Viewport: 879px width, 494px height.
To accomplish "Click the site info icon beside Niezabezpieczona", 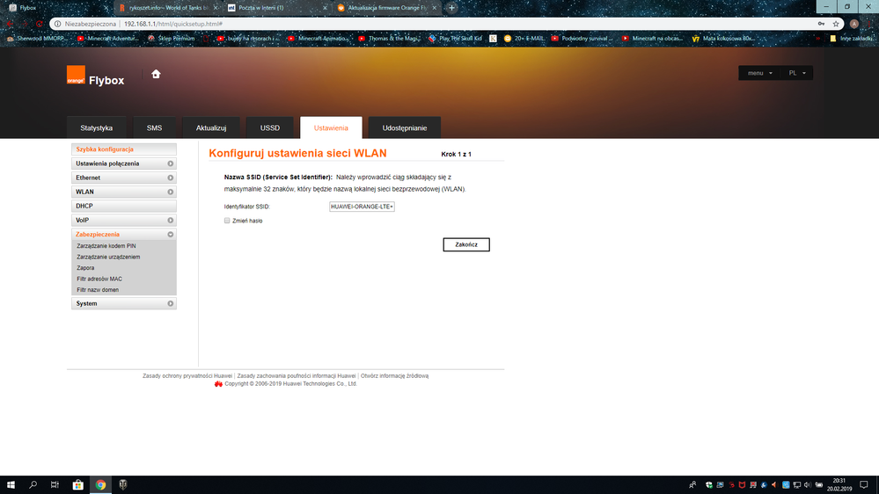I will click(x=58, y=24).
